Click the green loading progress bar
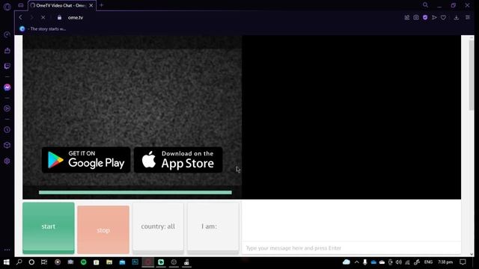The width and height of the screenshot is (479, 269). [135, 193]
